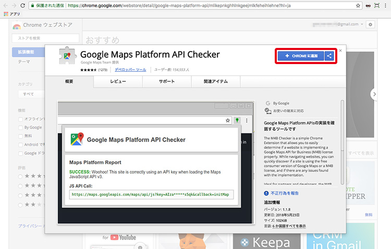
Task: Click the By Google G icon
Action: click(268, 103)
